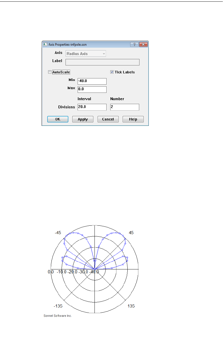Screen dimensions: 223x358
Task: Click the Interval field showing 20.0
Action: (92, 107)
